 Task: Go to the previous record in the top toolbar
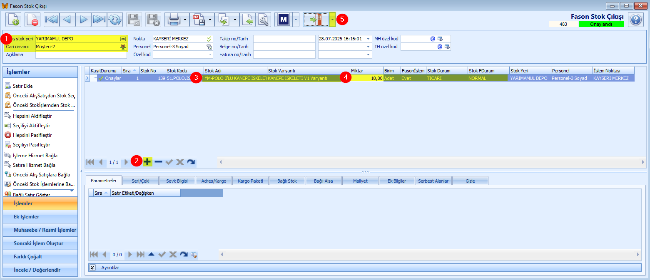click(x=67, y=20)
